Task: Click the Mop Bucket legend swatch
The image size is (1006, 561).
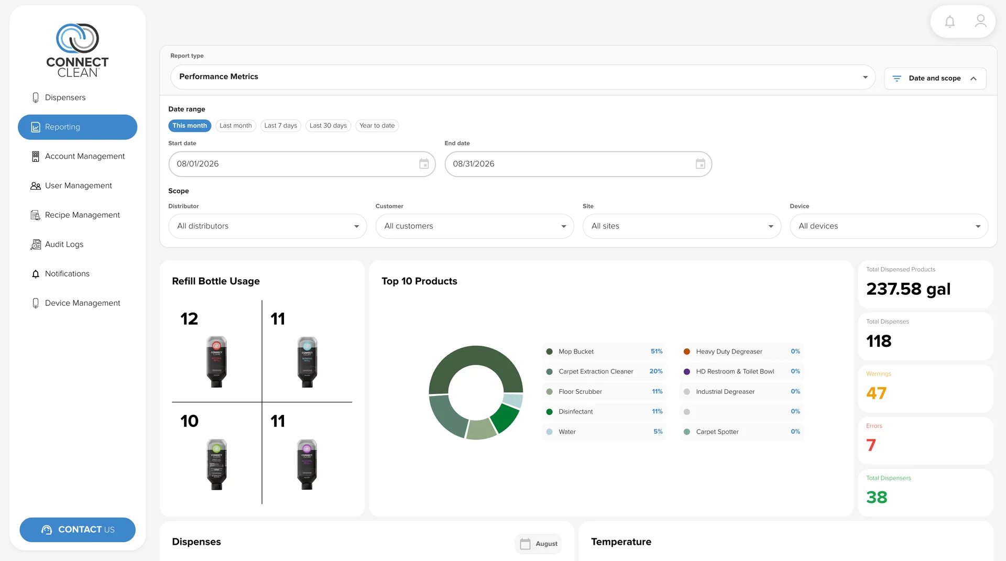Action: pos(549,352)
